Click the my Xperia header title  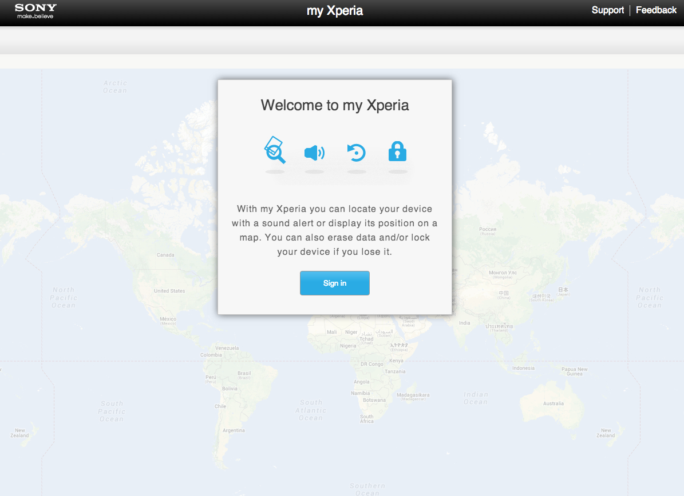click(x=335, y=11)
